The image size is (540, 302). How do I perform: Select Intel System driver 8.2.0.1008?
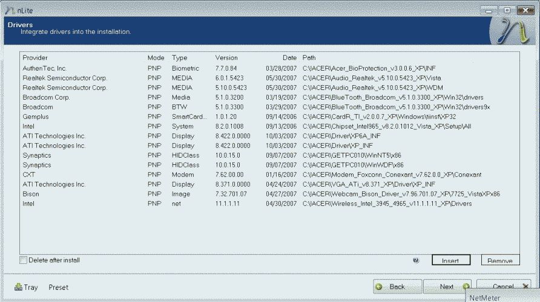pos(269,126)
